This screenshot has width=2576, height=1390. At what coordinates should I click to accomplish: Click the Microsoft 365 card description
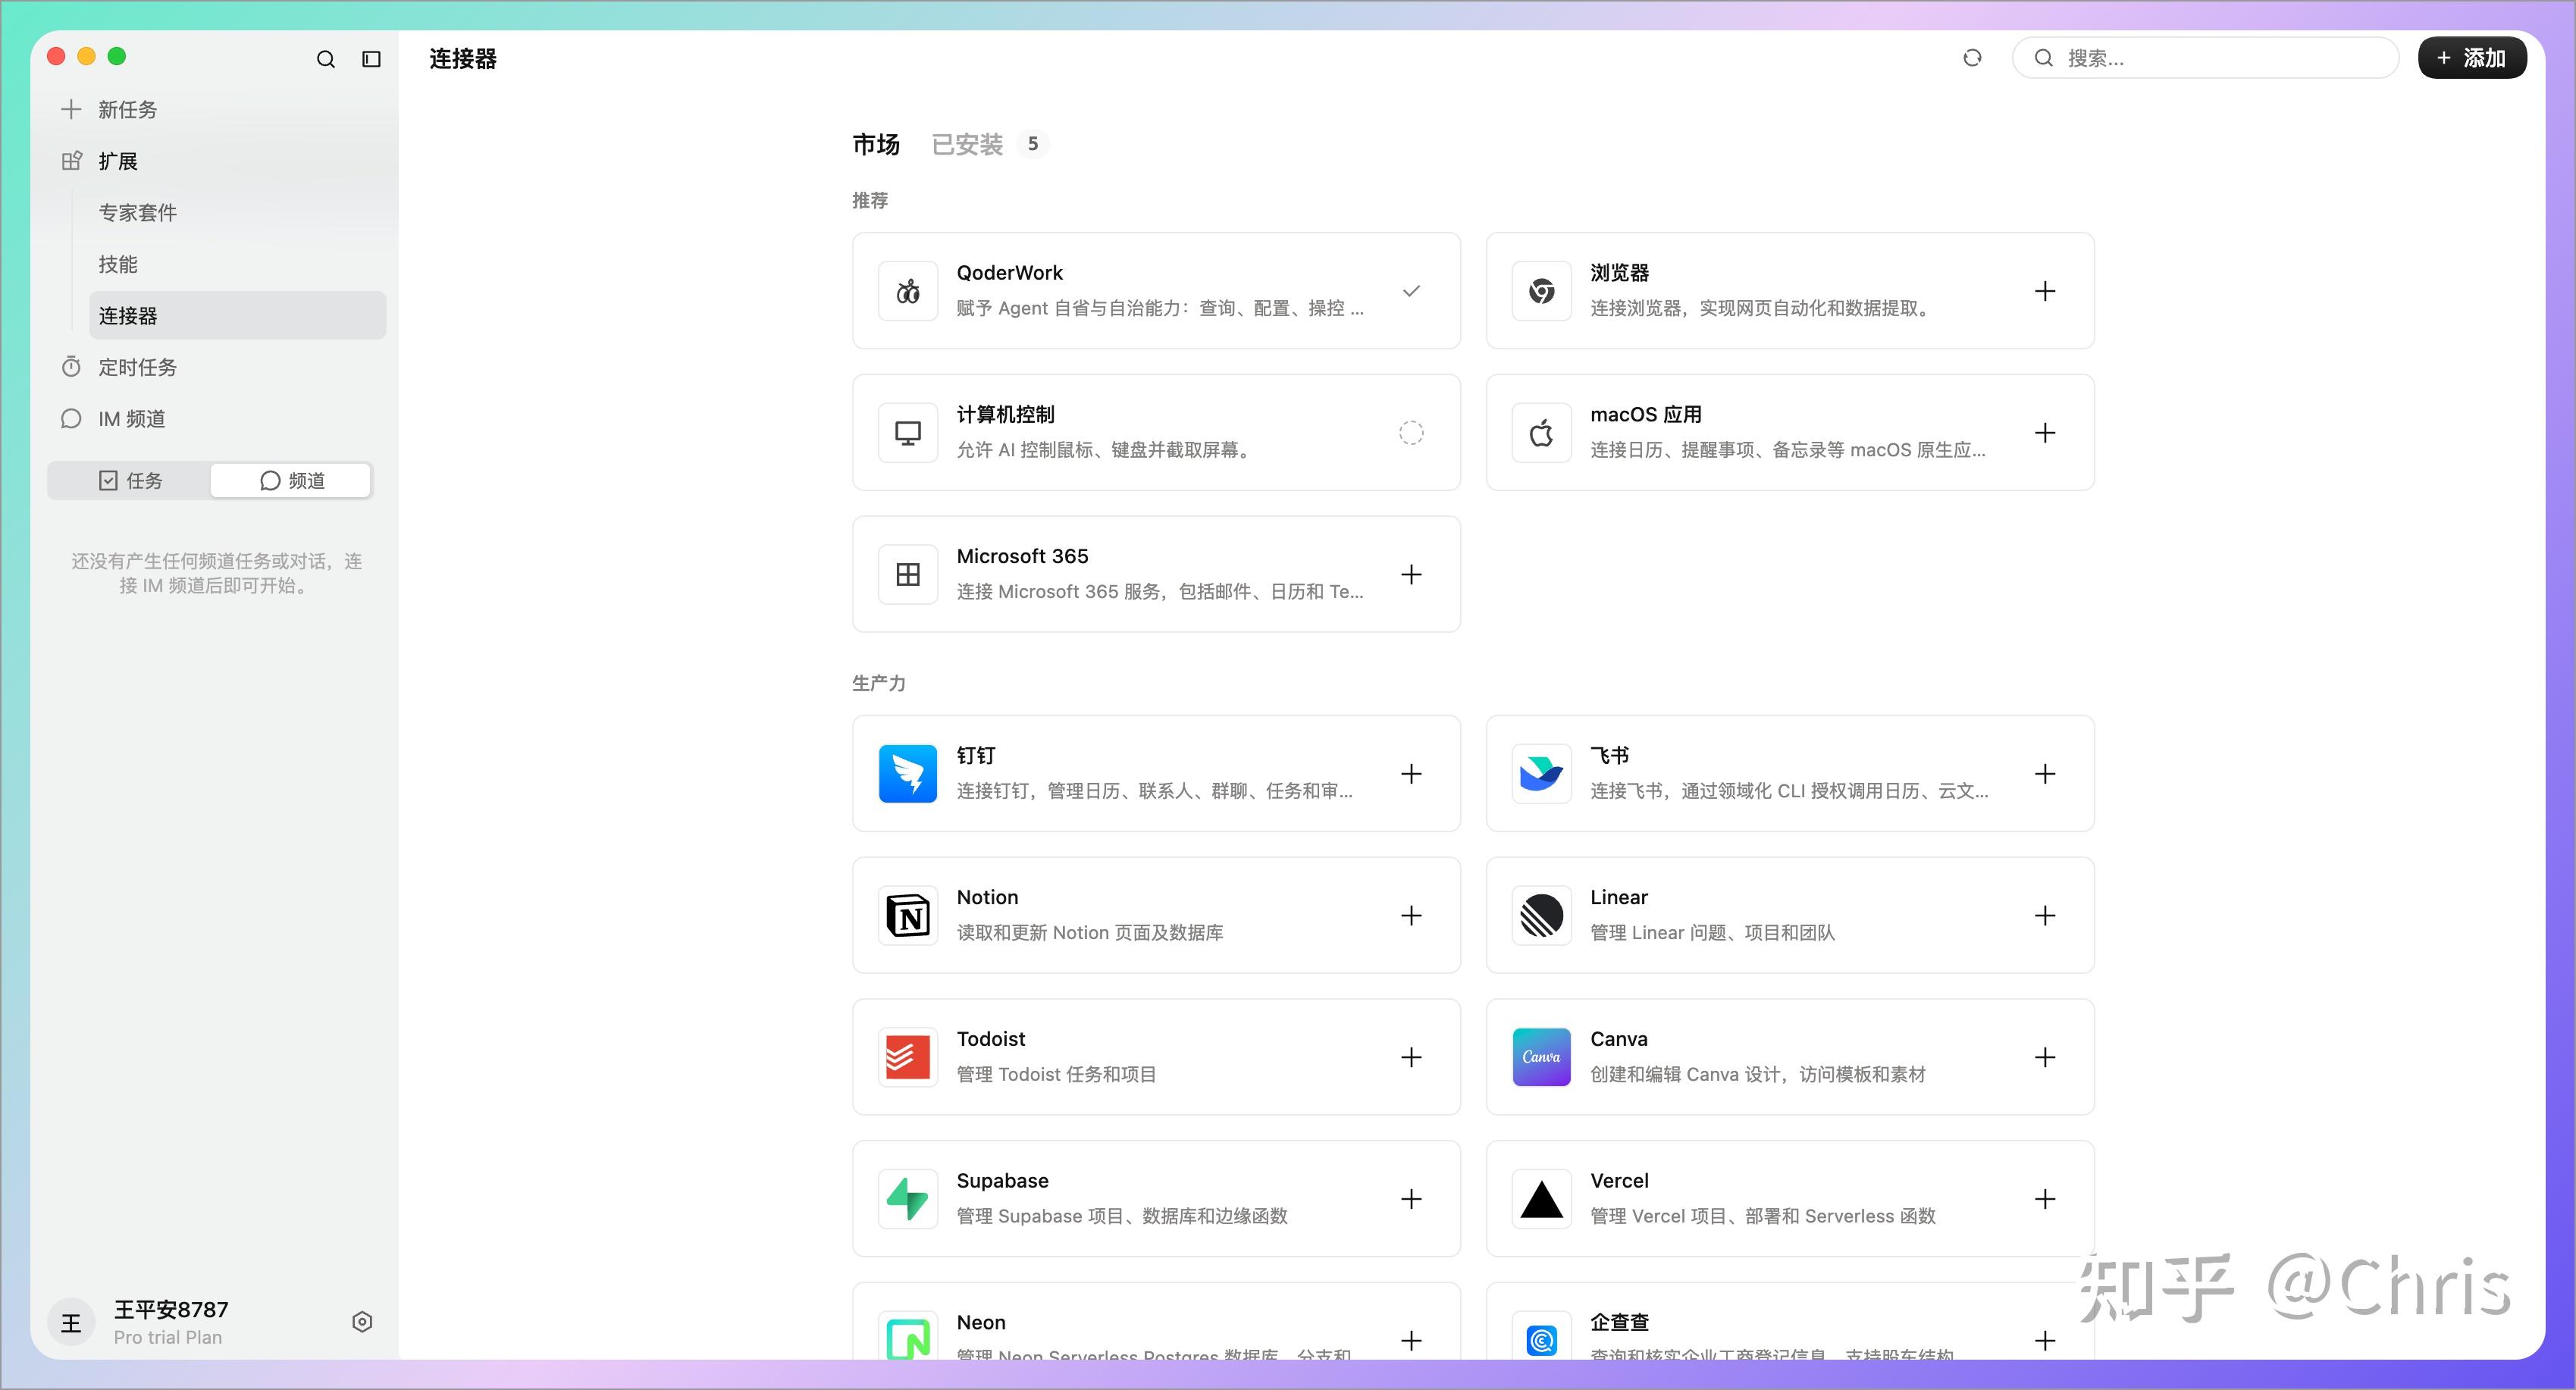[1159, 591]
